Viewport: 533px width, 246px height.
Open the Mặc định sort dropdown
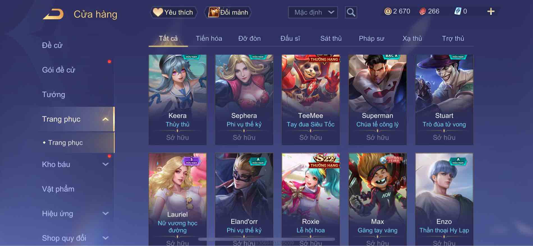[313, 12]
